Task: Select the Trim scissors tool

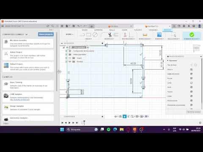Action: tap(110, 35)
